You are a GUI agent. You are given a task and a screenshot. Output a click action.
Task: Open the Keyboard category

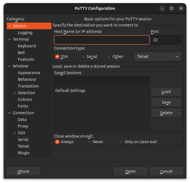click(x=27, y=46)
